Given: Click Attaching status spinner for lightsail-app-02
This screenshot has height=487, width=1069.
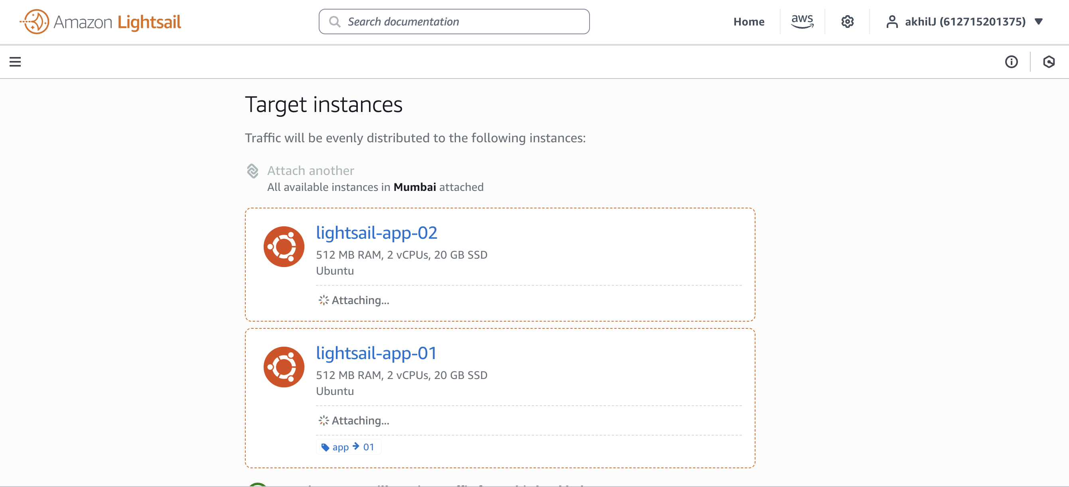Looking at the screenshot, I should point(323,300).
